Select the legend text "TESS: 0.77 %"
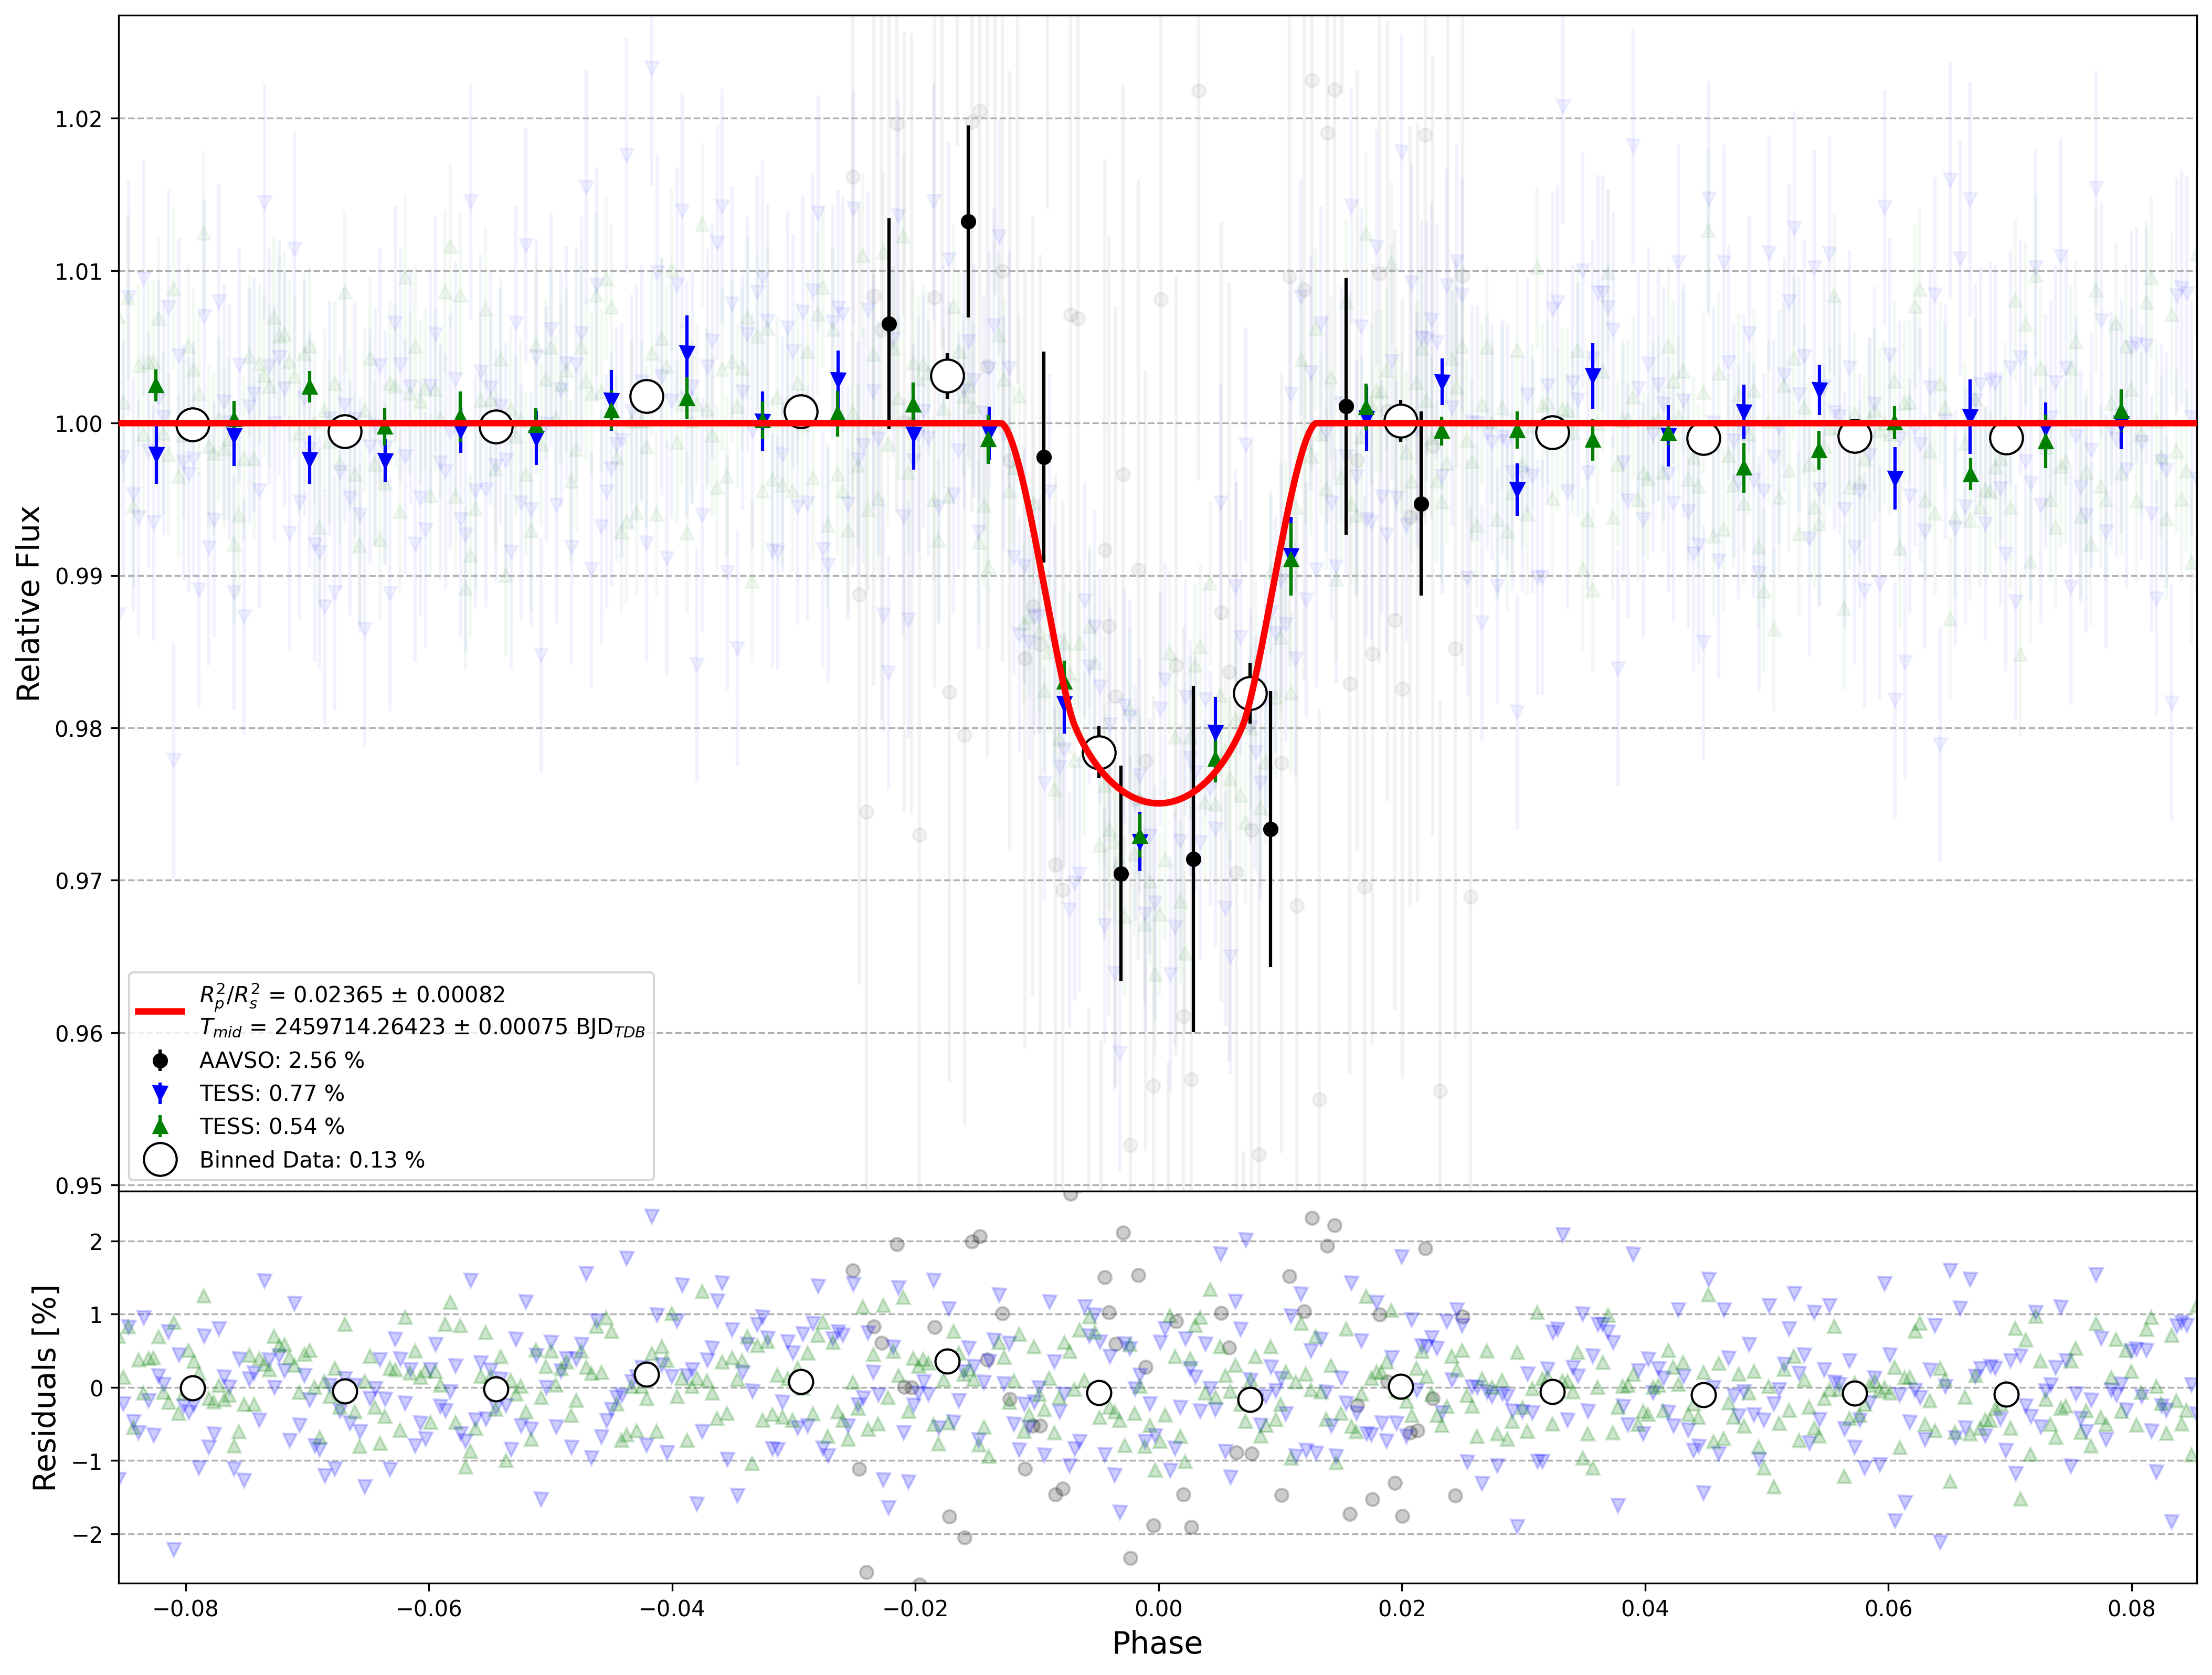This screenshot has width=2212, height=1675. pos(272,1093)
